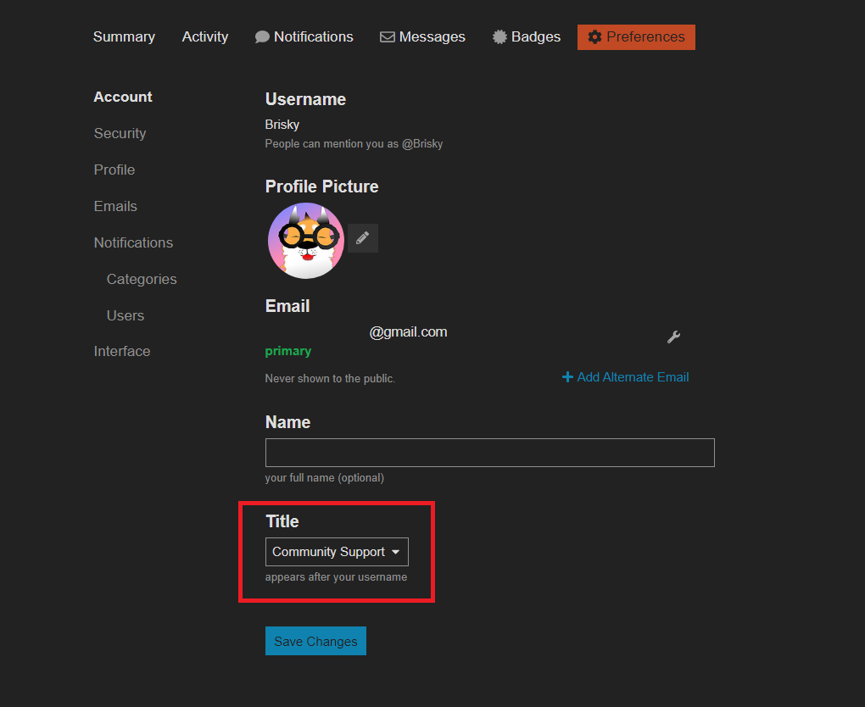
Task: Select the Users sidebar sub-item
Action: 126,315
